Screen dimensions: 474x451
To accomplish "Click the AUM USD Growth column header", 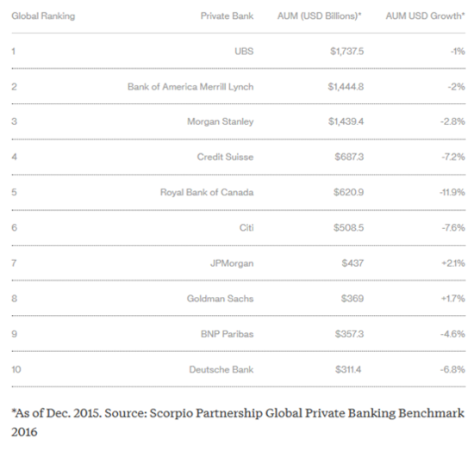I will [x=425, y=15].
